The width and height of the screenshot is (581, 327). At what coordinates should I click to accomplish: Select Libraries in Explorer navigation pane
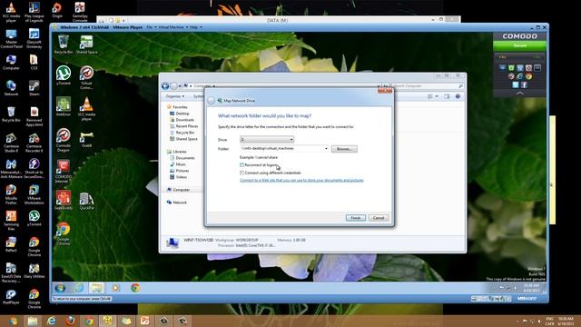177,152
